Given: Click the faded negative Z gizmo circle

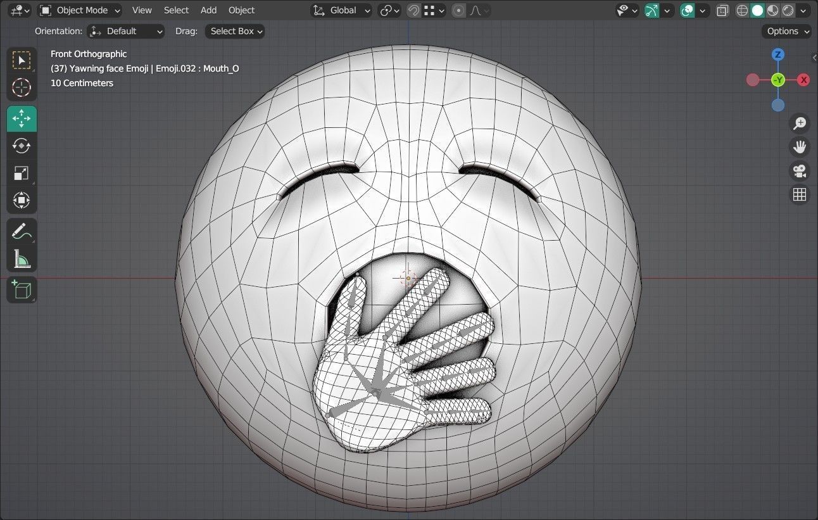Looking at the screenshot, I should tap(778, 105).
